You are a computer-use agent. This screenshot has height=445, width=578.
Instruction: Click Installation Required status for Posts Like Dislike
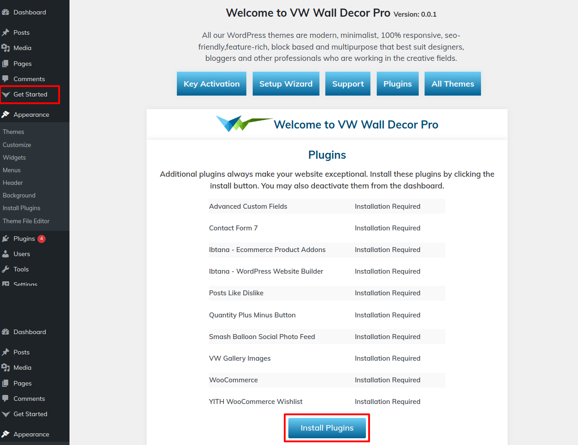point(388,293)
